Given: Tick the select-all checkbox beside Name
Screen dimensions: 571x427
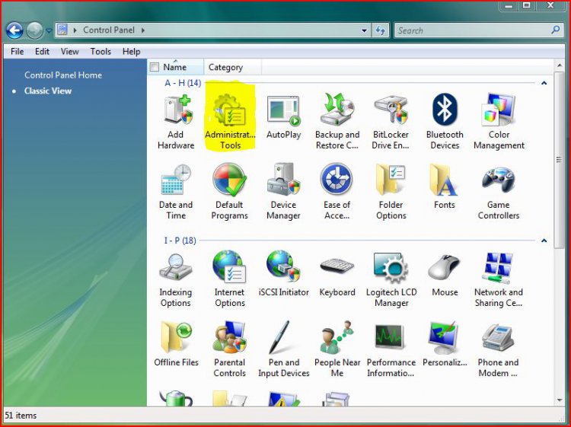Looking at the screenshot, I should point(155,67).
